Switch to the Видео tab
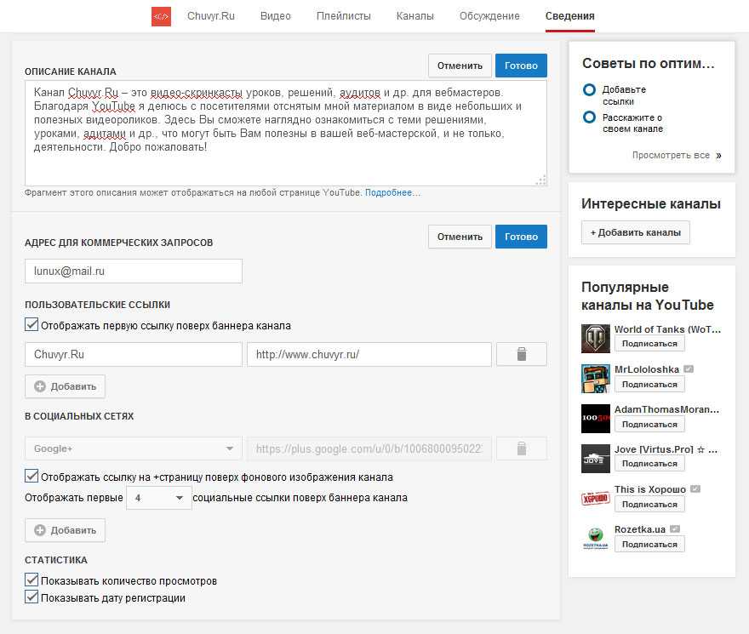 (276, 16)
